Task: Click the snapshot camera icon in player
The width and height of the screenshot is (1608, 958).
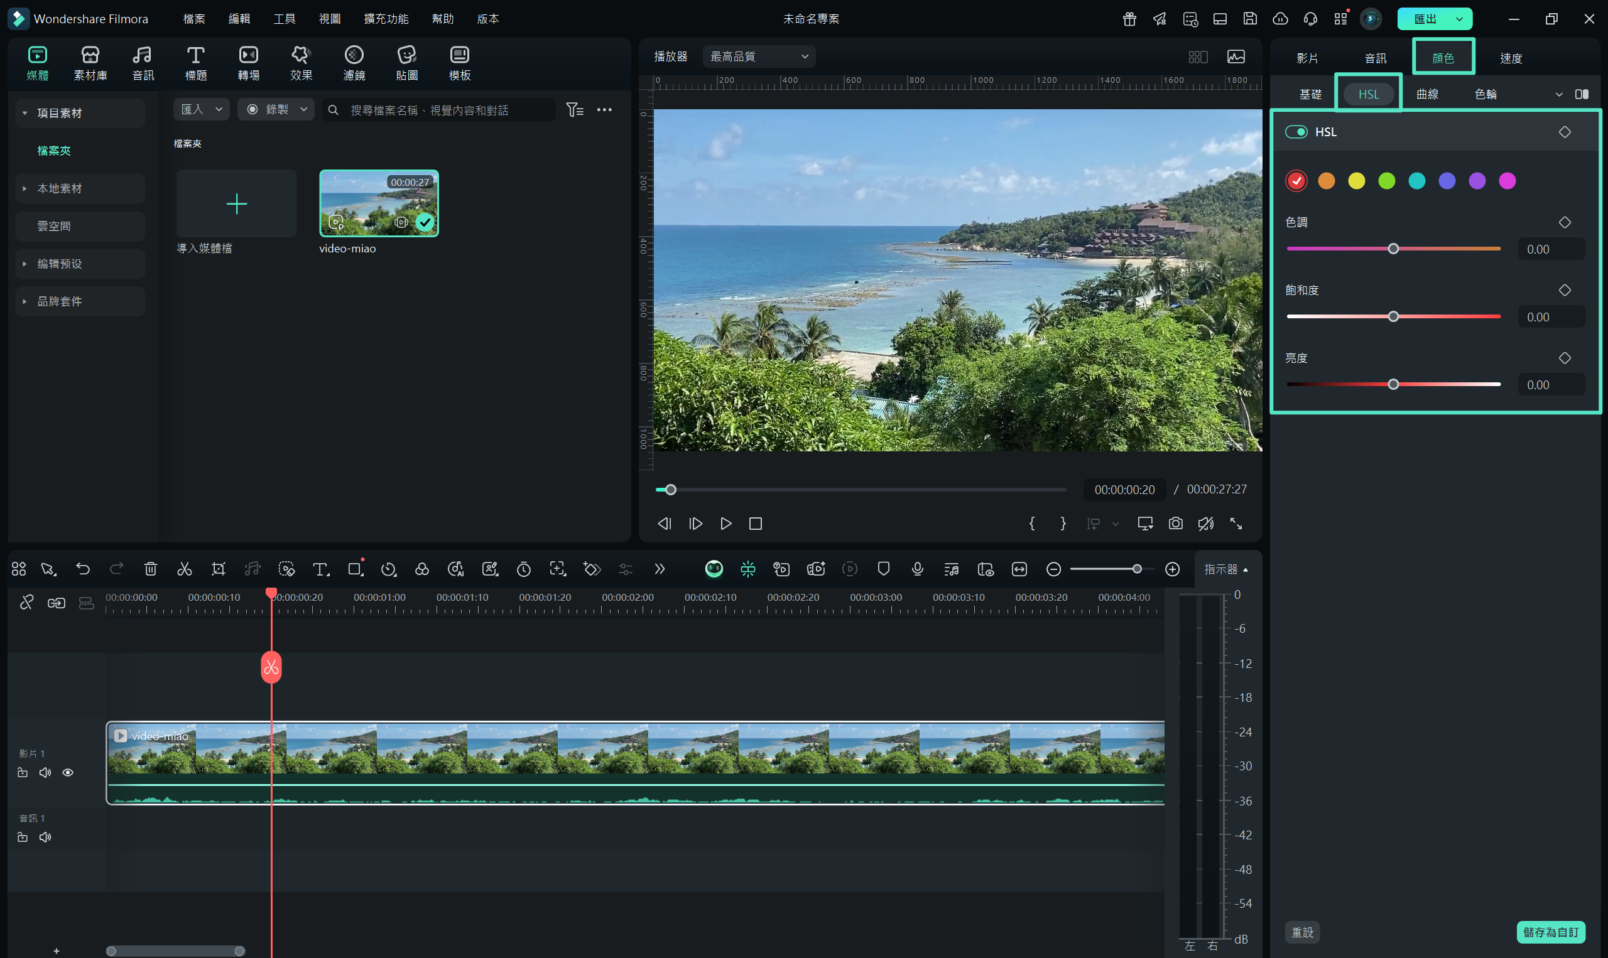Action: pyautogui.click(x=1175, y=524)
